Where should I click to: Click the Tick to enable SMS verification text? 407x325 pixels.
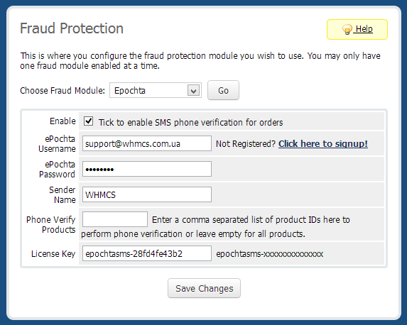(191, 123)
